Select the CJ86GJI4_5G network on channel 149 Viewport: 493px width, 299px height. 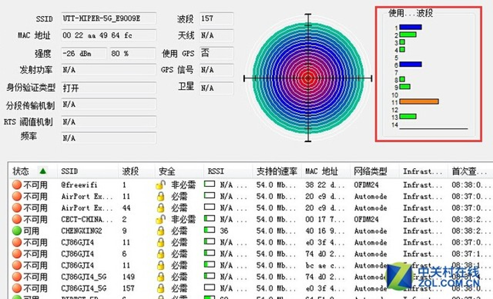(x=83, y=277)
